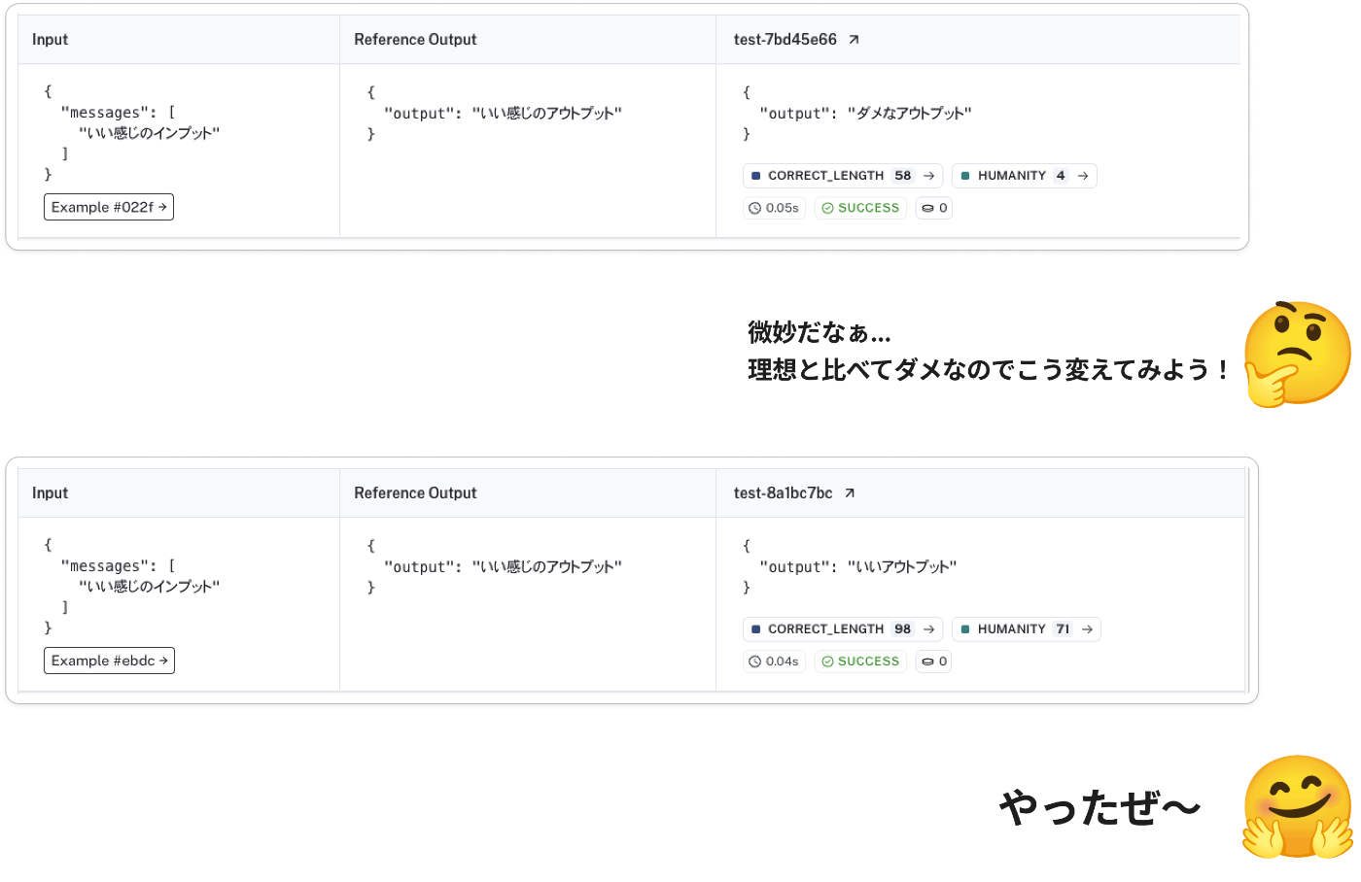This screenshot has height=882, width=1361.
Task: Click "messages" key in first table input
Action: click(x=104, y=113)
